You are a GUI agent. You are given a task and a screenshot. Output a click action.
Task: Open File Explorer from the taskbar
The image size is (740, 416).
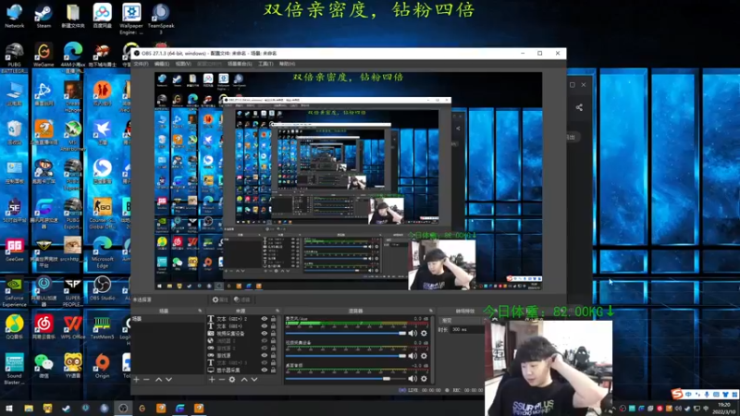29,408
